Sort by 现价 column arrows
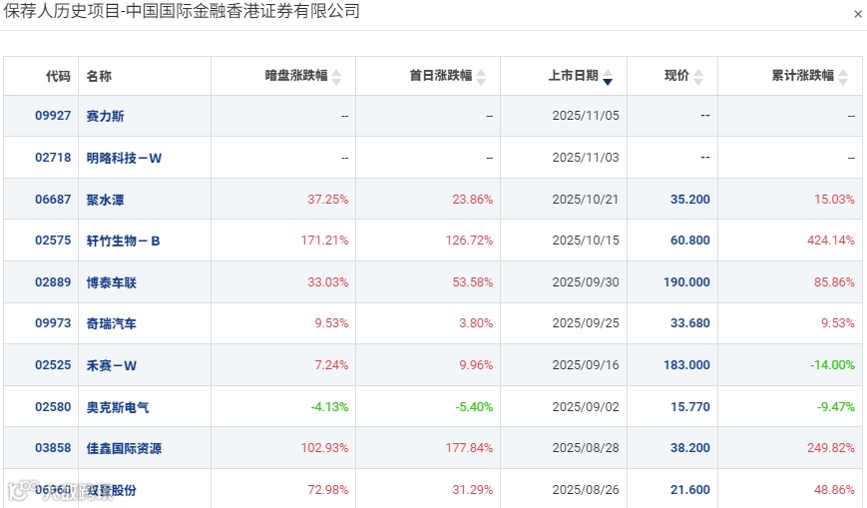Screen dimensions: 867x508 coord(698,77)
